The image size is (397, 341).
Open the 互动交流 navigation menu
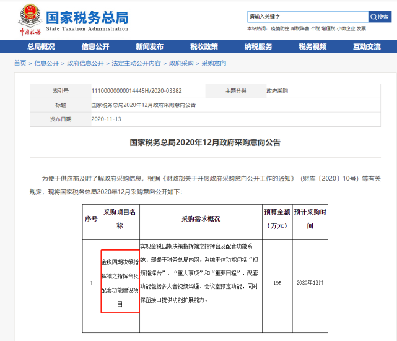click(367, 46)
